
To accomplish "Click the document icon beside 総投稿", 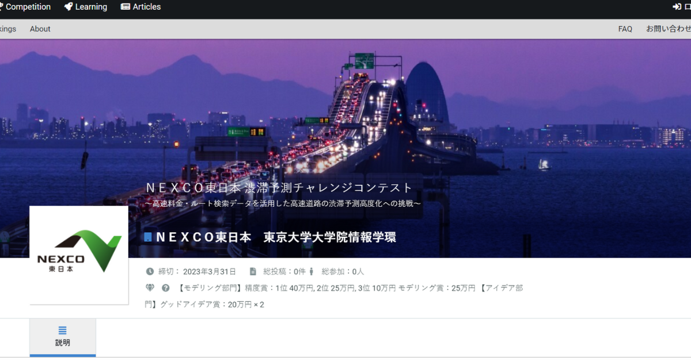I will point(253,272).
